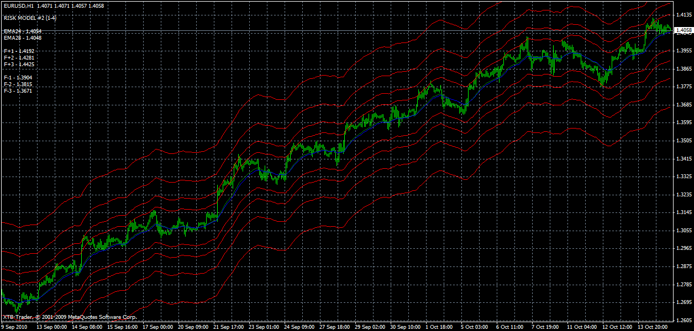This screenshot has height=331, width=694.
Task: Click 1.2965 on the price scale
Action: pos(684,249)
